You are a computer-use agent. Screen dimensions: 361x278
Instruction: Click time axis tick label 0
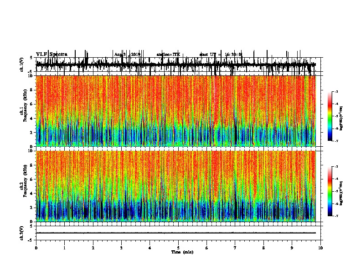click(36, 248)
